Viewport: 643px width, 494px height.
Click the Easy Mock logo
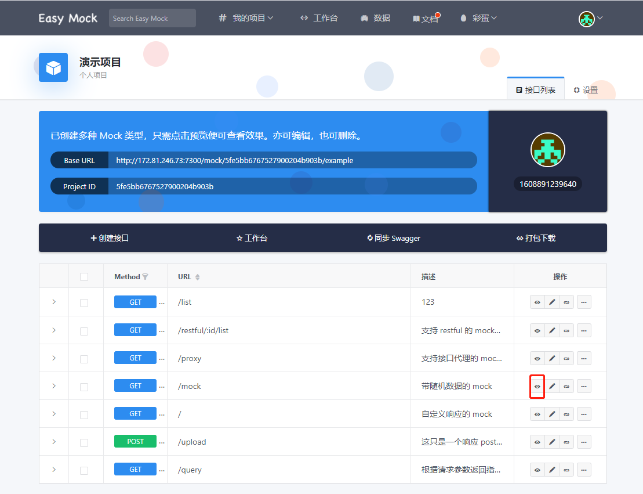[x=68, y=19]
